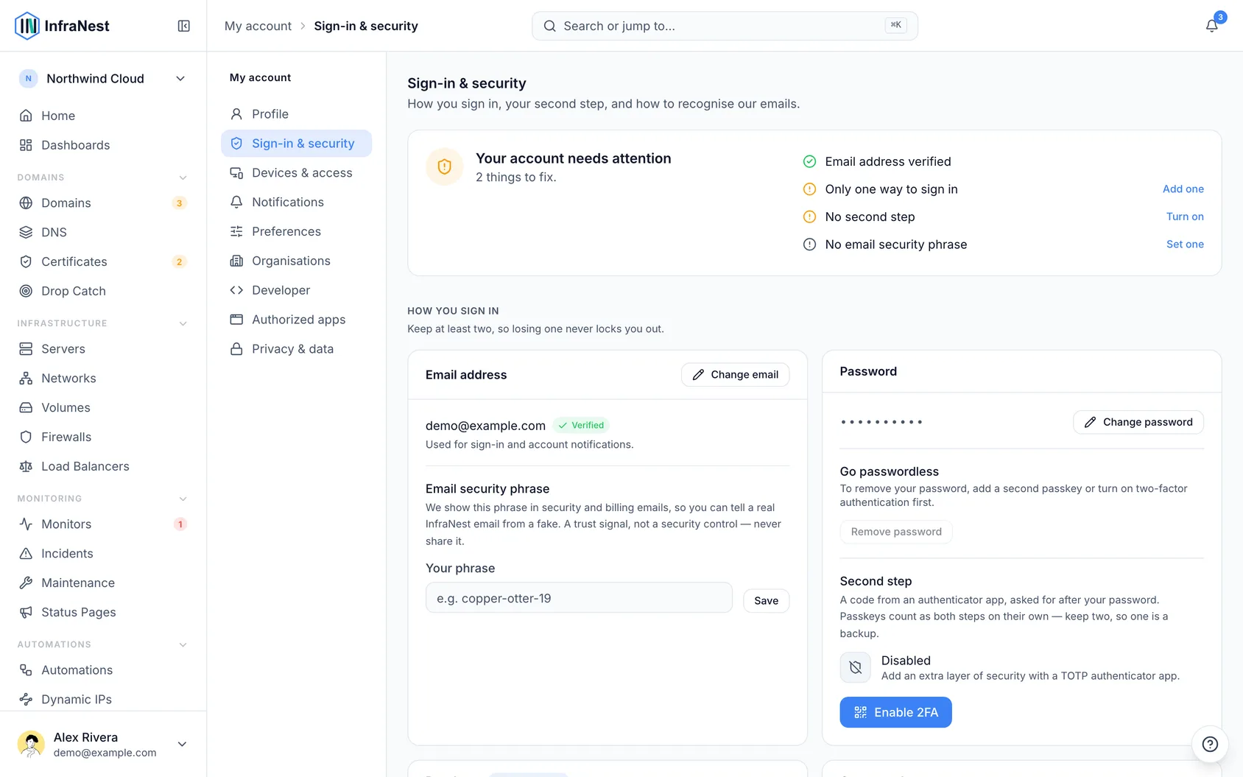Collapse the sidebar with the panel icon
Image resolution: width=1243 pixels, height=777 pixels.
coord(184,26)
